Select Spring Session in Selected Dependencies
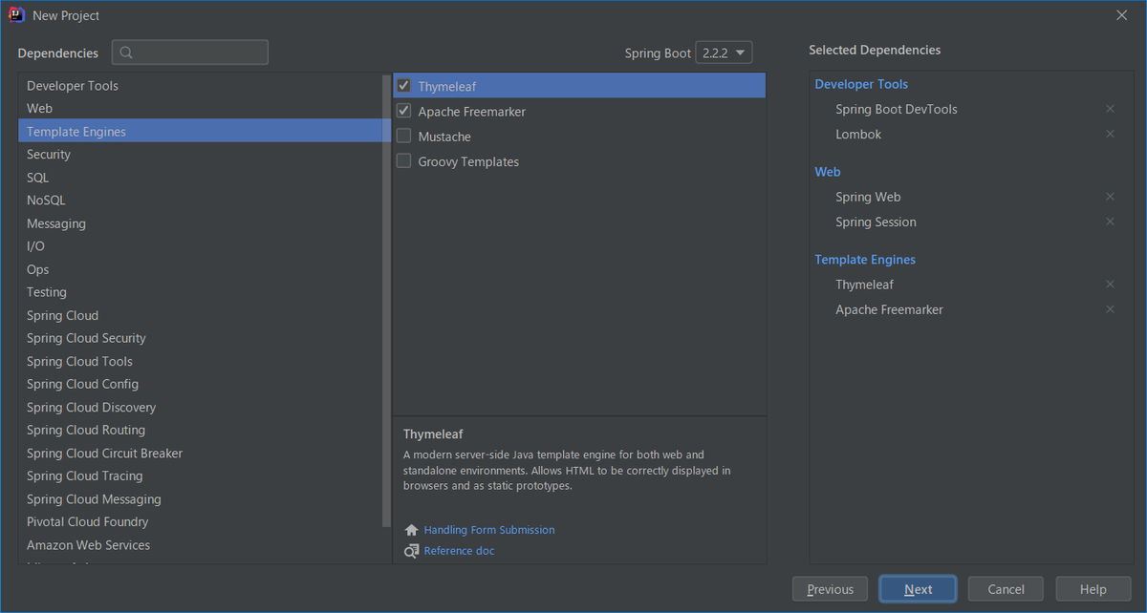Image resolution: width=1147 pixels, height=613 pixels. click(876, 222)
